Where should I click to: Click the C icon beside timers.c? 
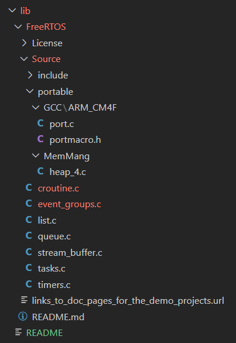tap(29, 284)
